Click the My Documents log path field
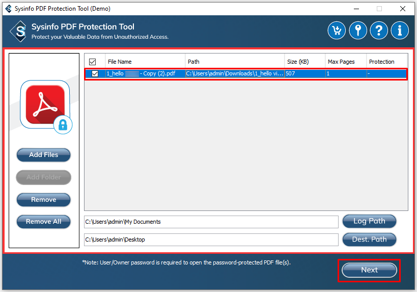Viewport: 417px width, 292px height. pos(211,222)
